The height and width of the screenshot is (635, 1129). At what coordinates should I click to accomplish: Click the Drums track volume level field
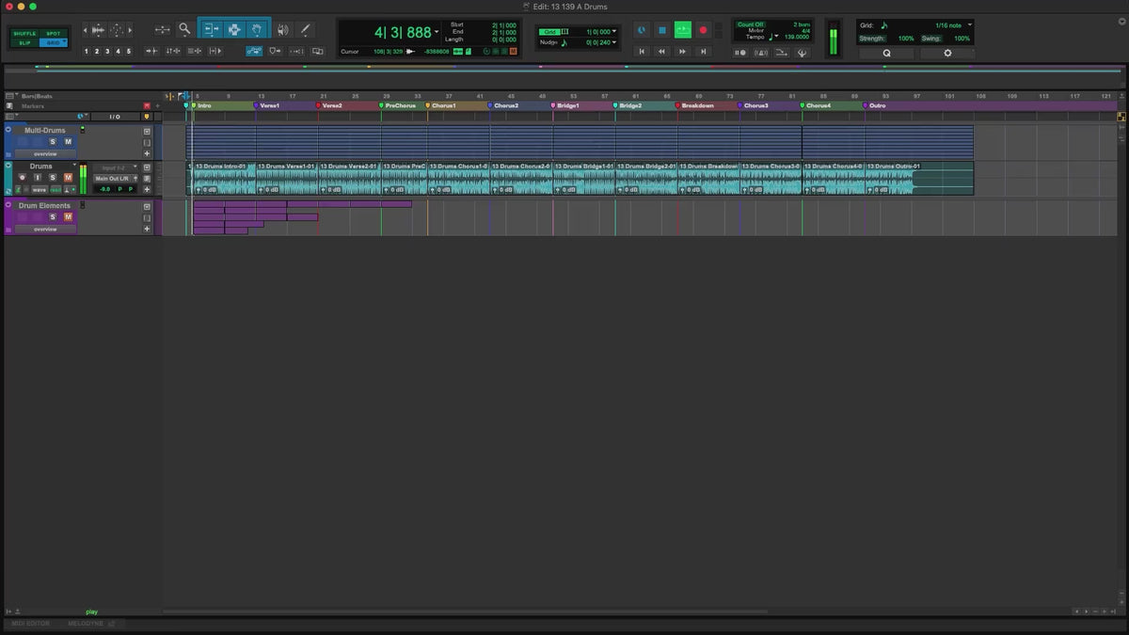tap(104, 189)
